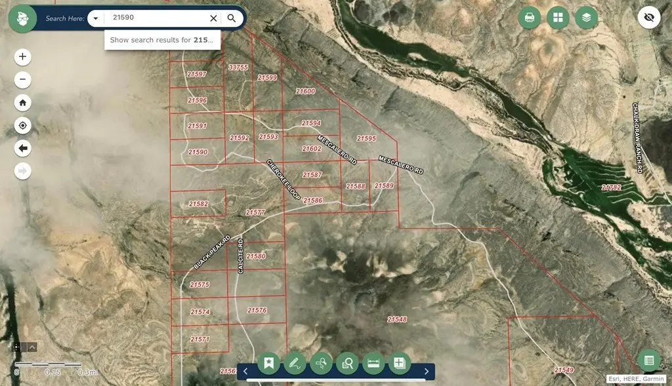Clear the search box with the X

pyautogui.click(x=213, y=18)
